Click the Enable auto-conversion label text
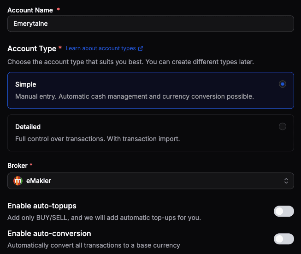The width and height of the screenshot is (301, 254). (49, 233)
